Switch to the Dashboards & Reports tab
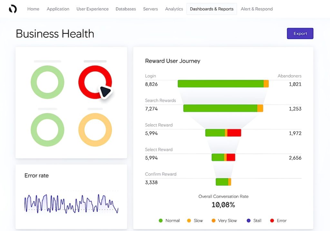330x231 pixels. [211, 9]
